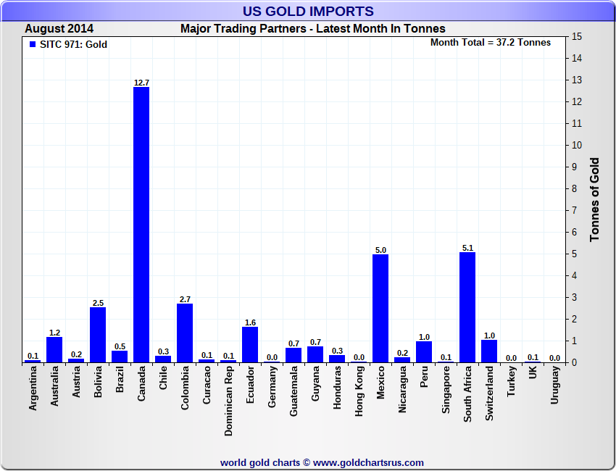Viewport: 616px width, 471px height.
Task: Click the Dominican Rep axis label
Action: [228, 401]
